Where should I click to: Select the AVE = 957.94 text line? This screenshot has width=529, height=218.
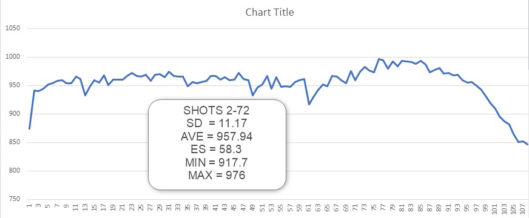pyautogui.click(x=217, y=136)
